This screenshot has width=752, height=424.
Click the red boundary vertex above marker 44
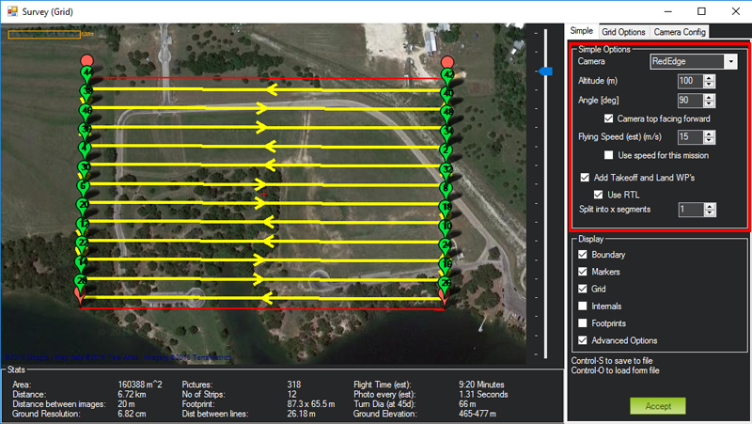tap(86, 57)
